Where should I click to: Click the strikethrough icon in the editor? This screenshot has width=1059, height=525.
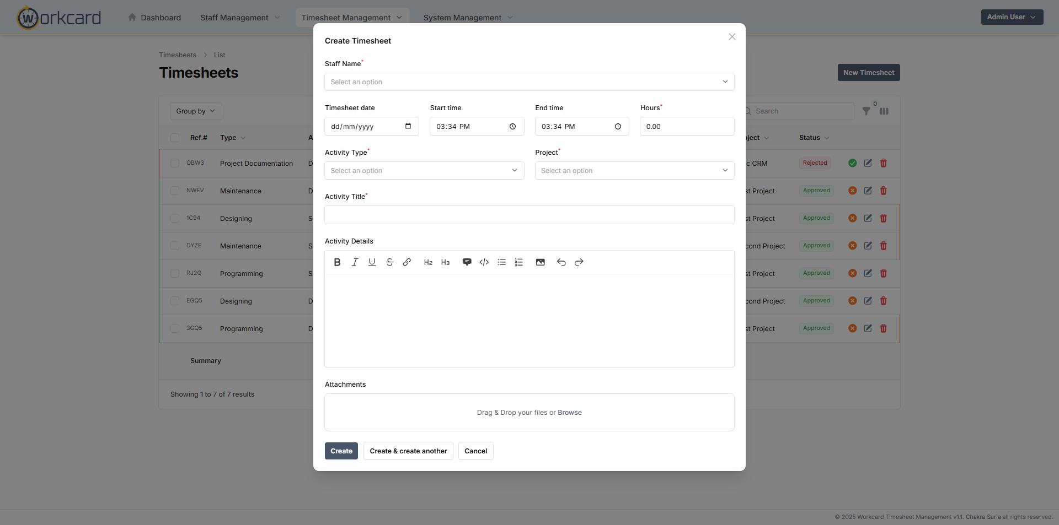tap(389, 262)
